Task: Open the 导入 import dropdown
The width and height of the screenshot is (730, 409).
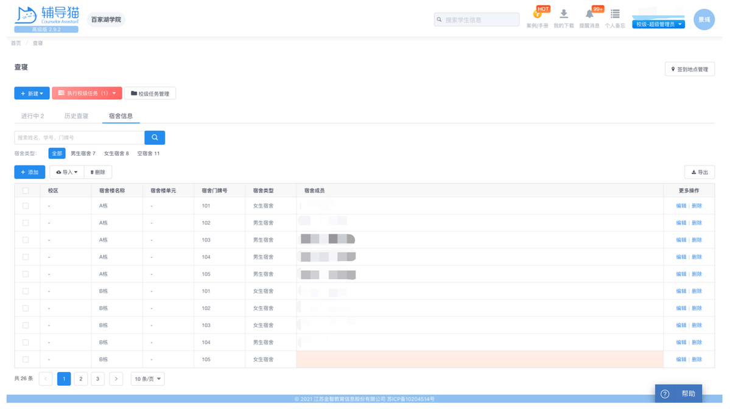Action: pyautogui.click(x=67, y=172)
